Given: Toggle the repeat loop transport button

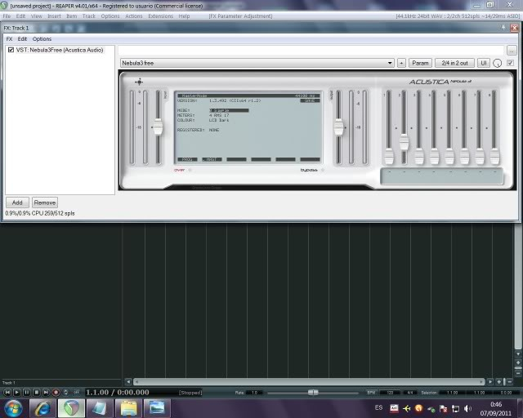Looking at the screenshot, I should pos(66,393).
